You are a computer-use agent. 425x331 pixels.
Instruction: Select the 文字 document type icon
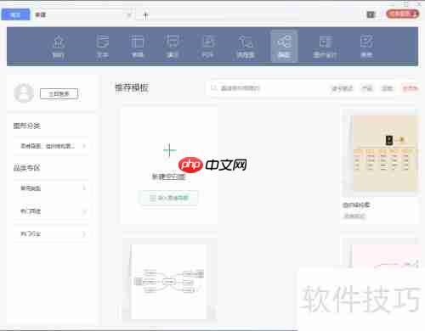click(102, 47)
